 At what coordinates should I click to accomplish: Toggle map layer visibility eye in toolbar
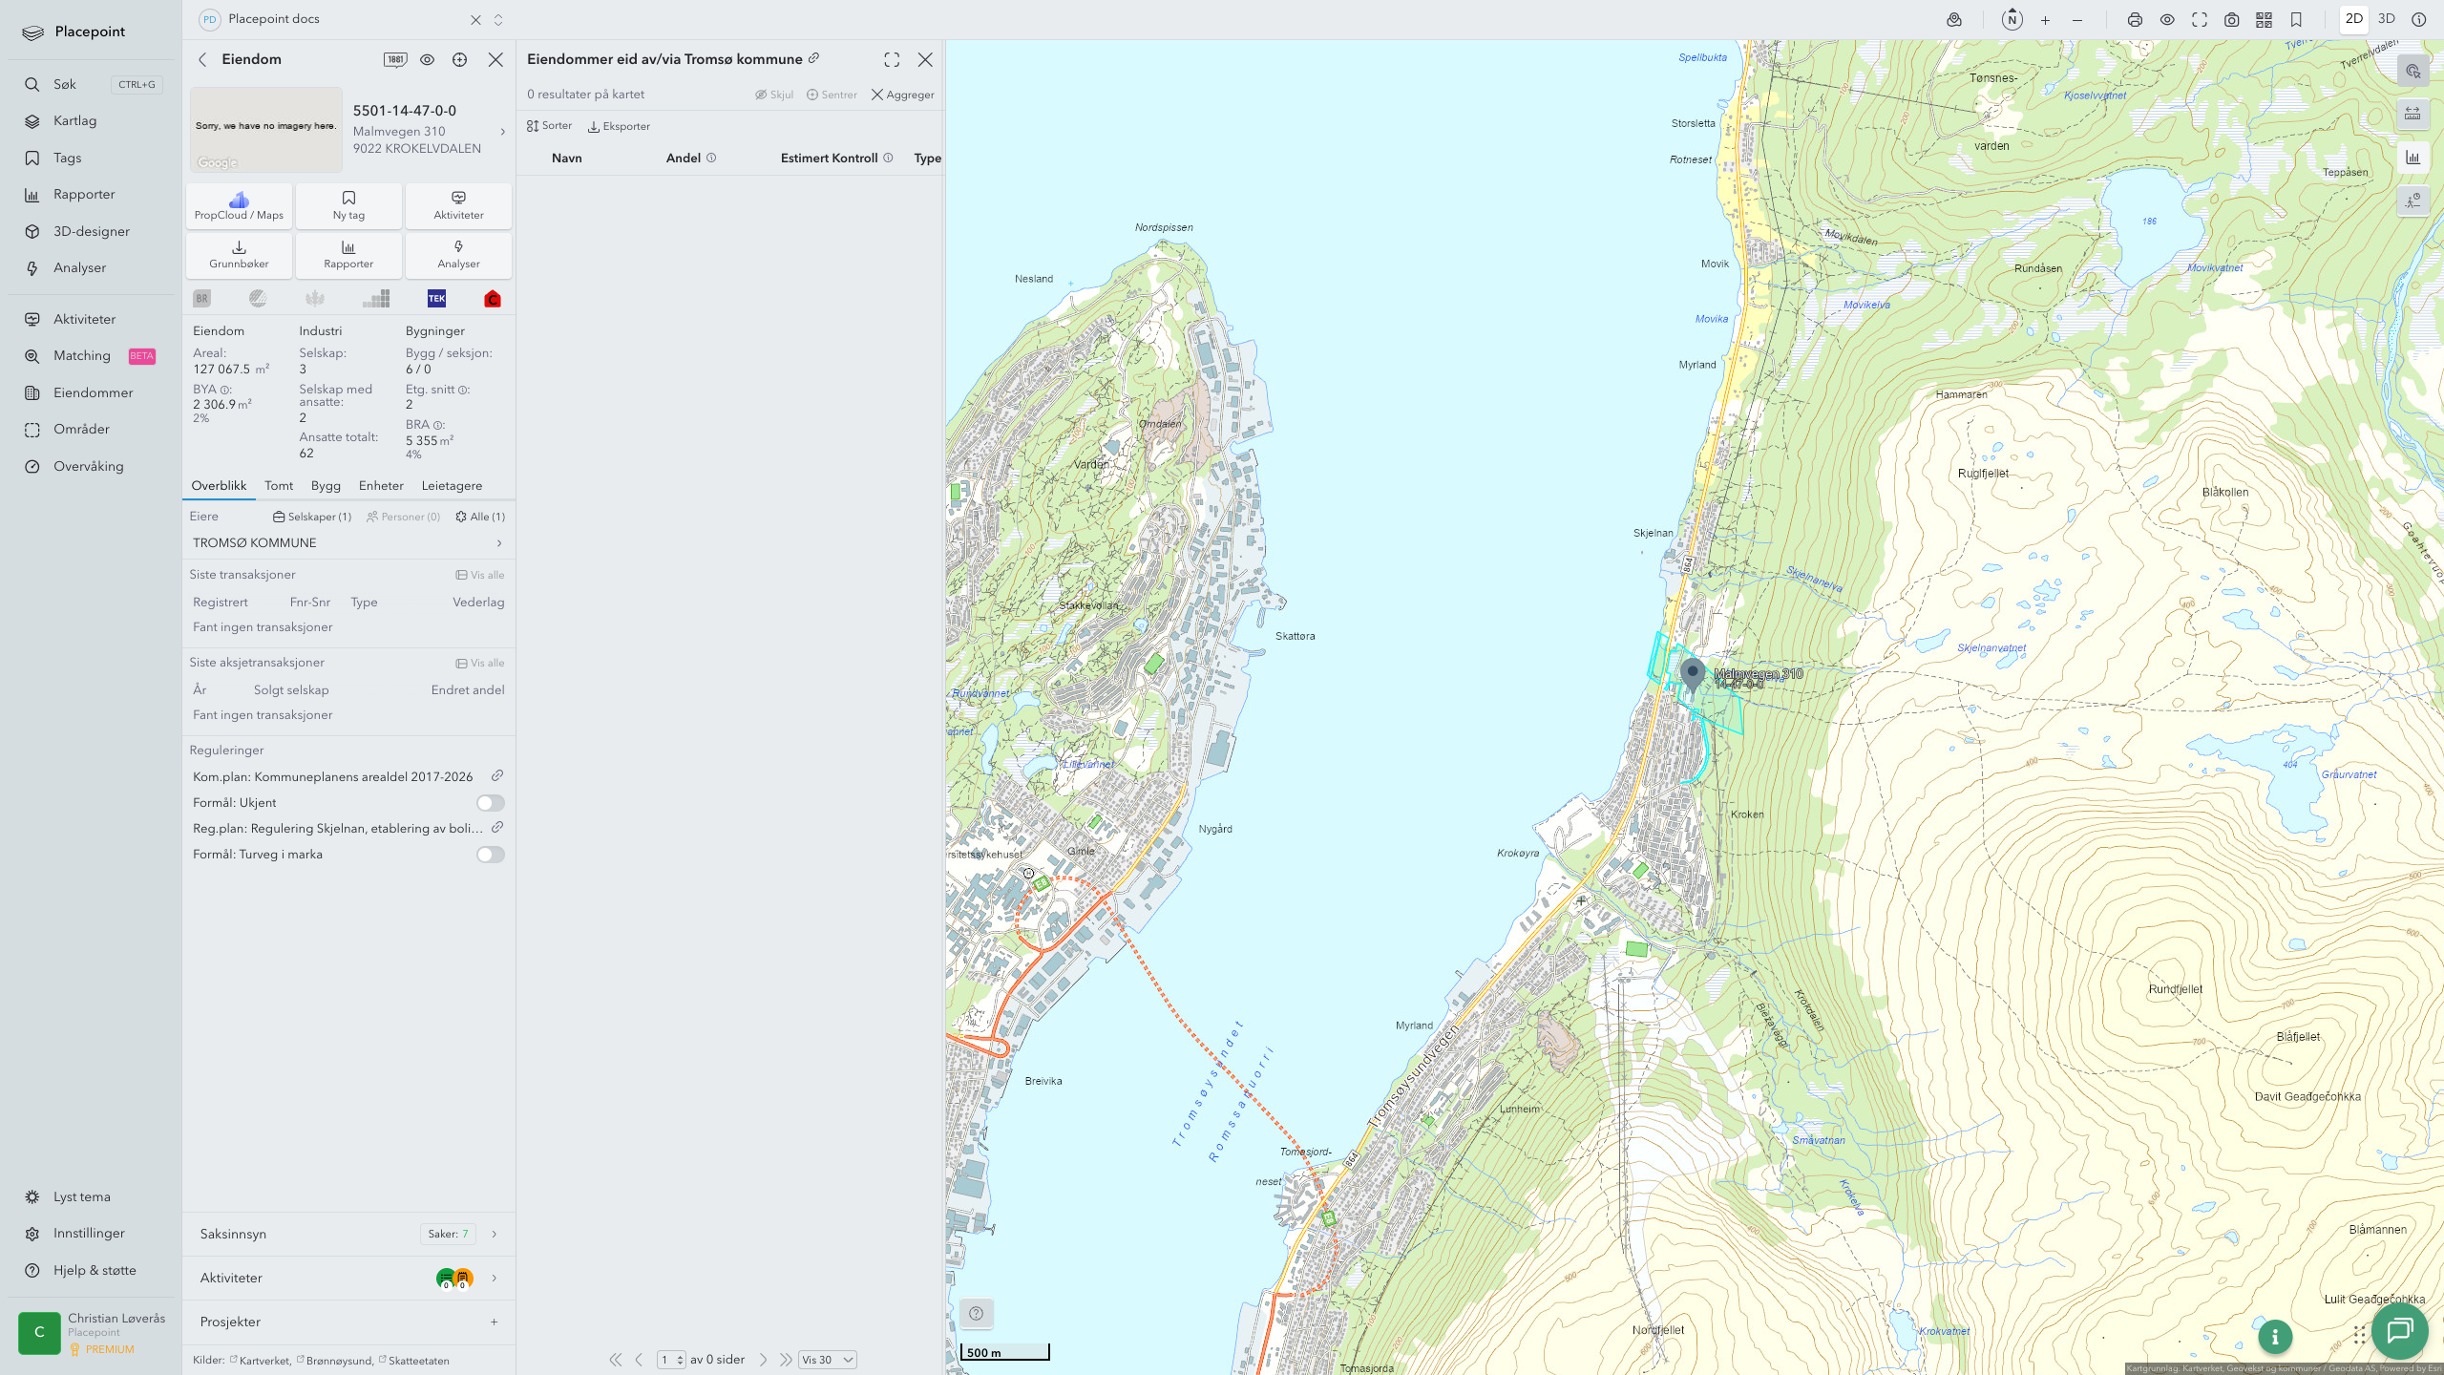click(2167, 19)
